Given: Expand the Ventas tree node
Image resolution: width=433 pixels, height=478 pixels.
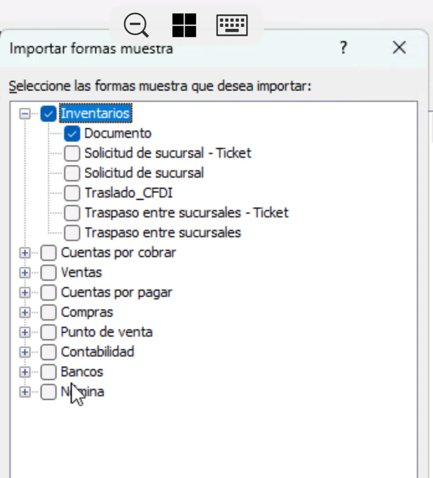Looking at the screenshot, I should pos(25,273).
